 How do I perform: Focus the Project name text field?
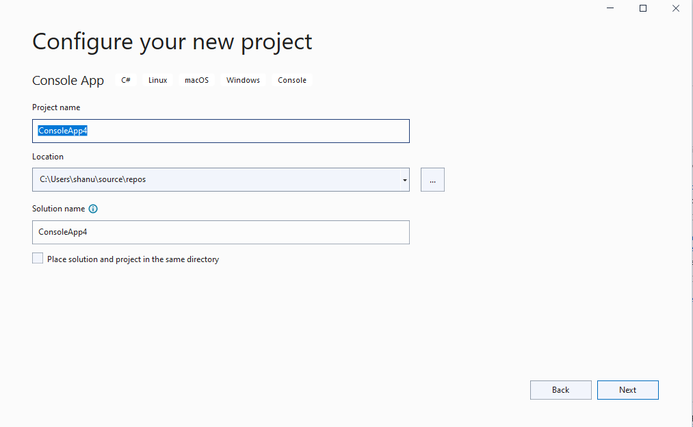(x=220, y=131)
